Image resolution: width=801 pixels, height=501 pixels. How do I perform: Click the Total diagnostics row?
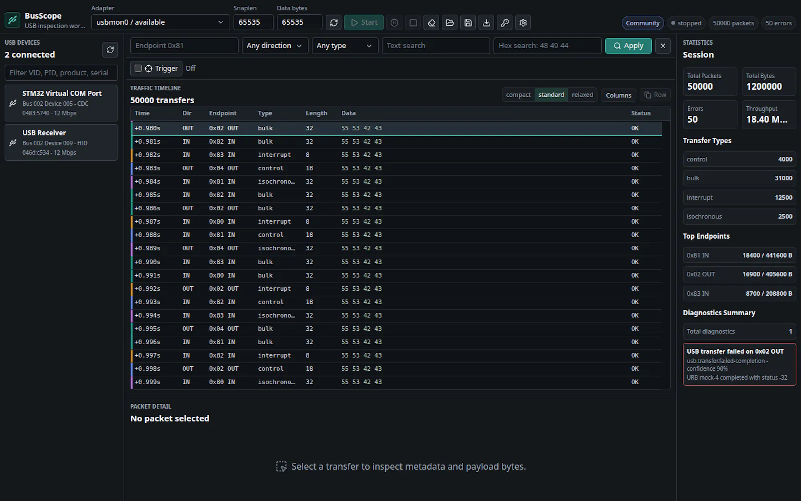point(739,331)
